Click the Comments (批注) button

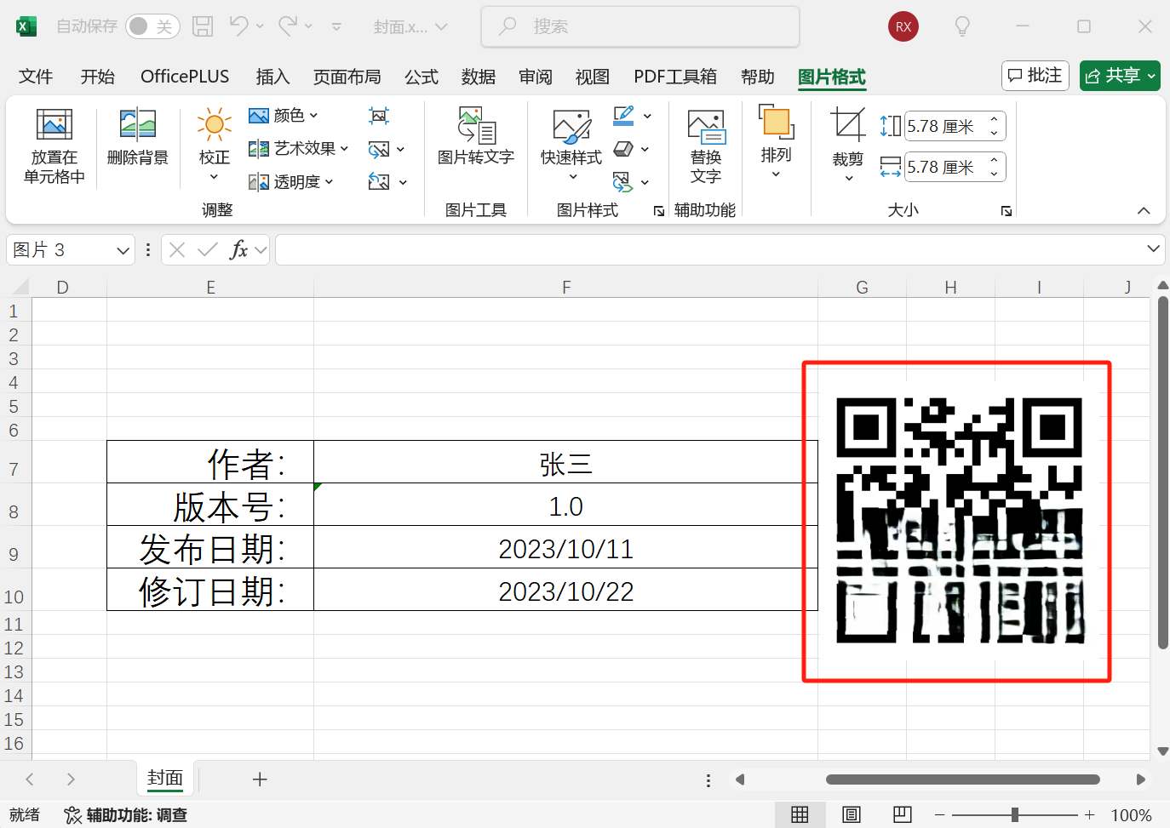[1035, 76]
